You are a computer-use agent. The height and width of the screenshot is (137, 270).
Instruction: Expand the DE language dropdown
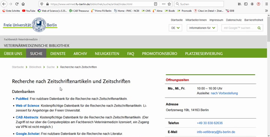[175, 28]
